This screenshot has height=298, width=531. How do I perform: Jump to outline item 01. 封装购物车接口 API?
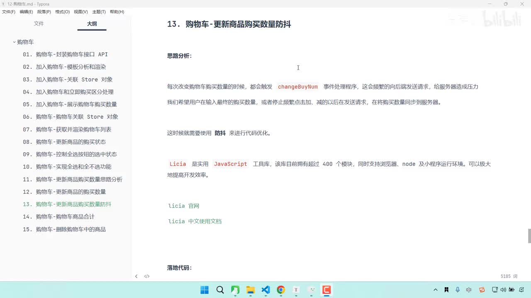(65, 55)
